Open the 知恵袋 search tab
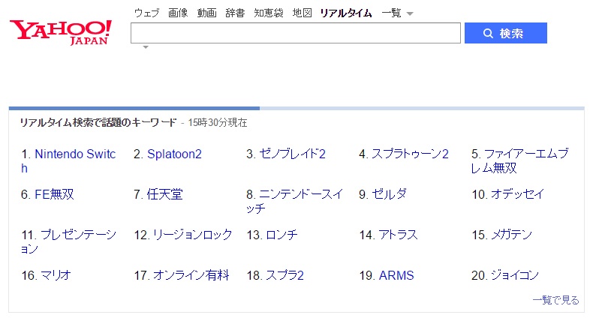596x321 pixels. (269, 13)
